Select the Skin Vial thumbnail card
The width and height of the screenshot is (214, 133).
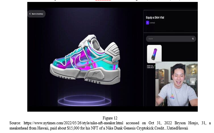pyautogui.click(x=154, y=54)
